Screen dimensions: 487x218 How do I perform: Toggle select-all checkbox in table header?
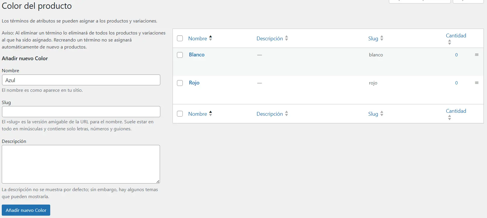click(180, 38)
